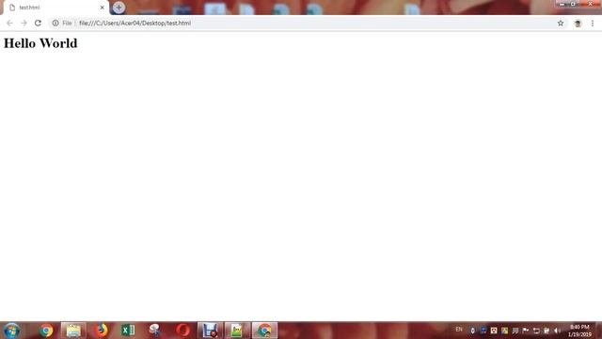
Task: Focus the address bar URL field
Action: click(x=308, y=23)
